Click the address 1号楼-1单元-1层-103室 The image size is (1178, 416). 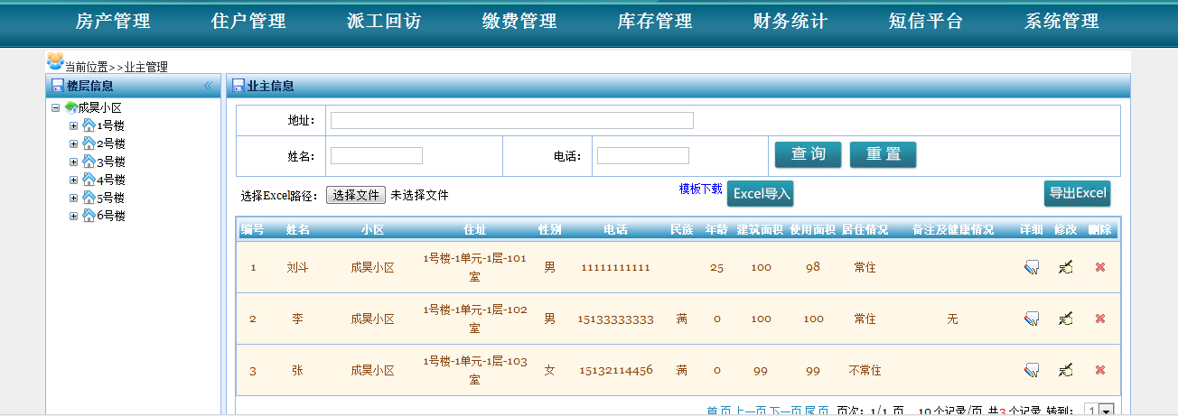(x=474, y=370)
